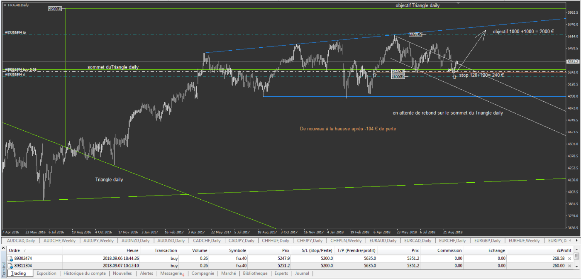Image resolution: width=581 pixels, height=279 pixels.
Task: Click the up arrow marker below stop label
Action: [454, 77]
